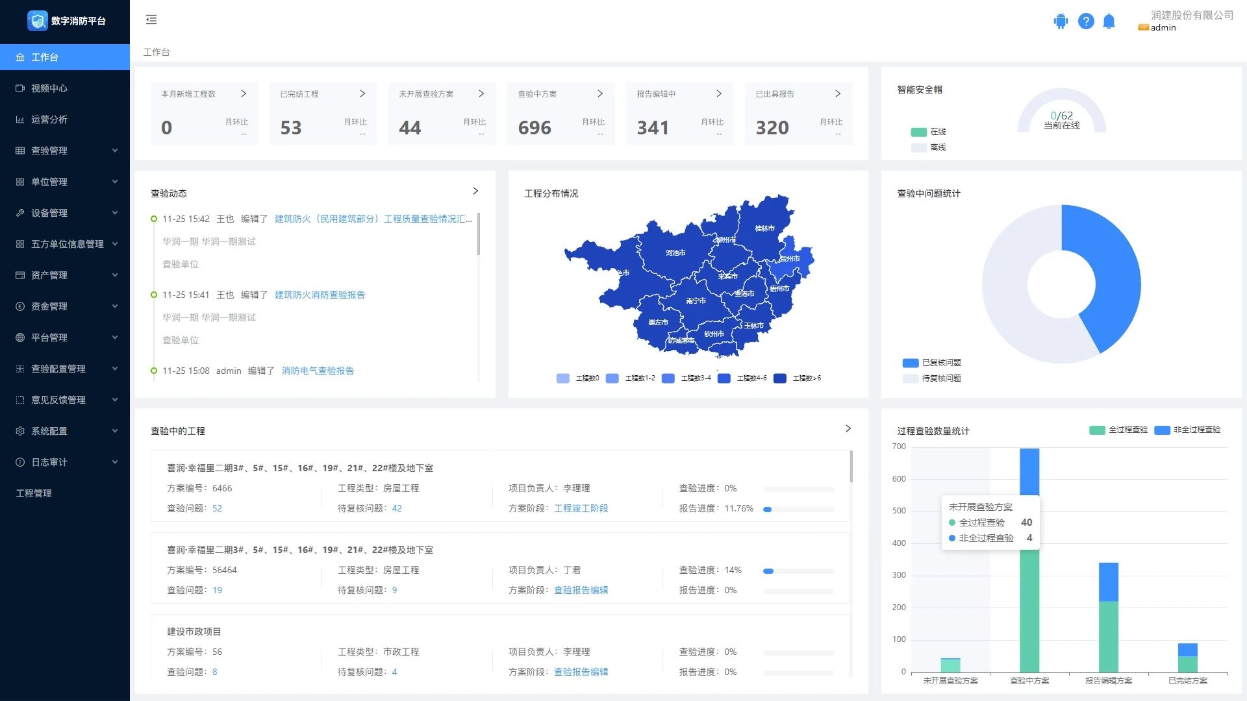Open the 已完结工程 statistic card arrow
The image size is (1247, 701).
pos(362,93)
